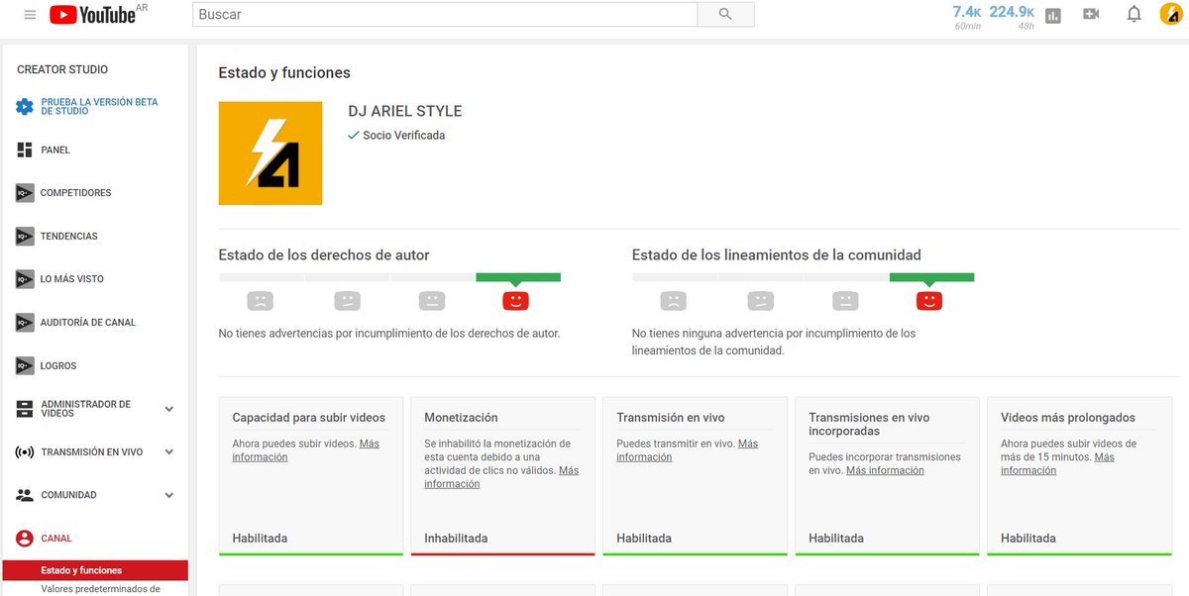
Task: Click the red happy face under lineamientos de la comunidad
Action: tap(929, 300)
